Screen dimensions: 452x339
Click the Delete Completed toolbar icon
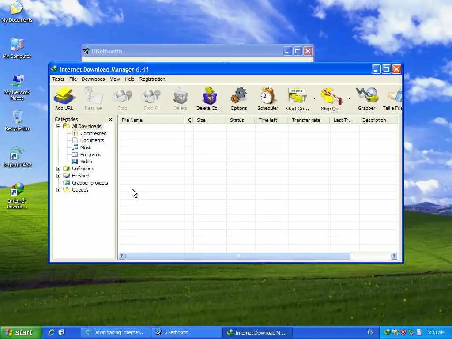(x=209, y=99)
